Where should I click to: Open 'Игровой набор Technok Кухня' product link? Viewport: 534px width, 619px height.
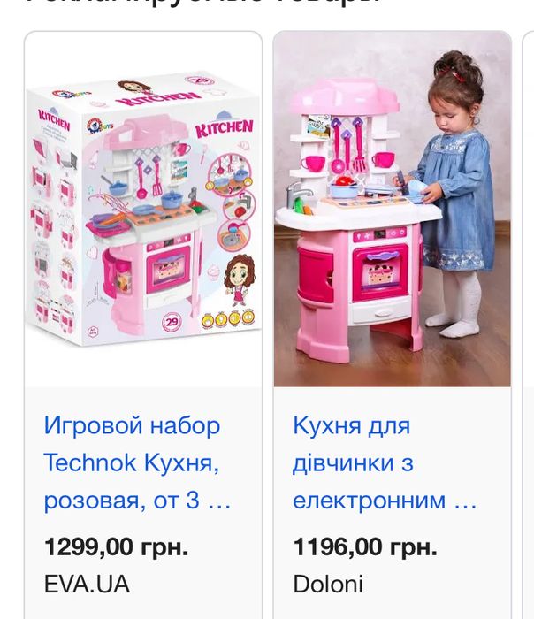click(137, 462)
